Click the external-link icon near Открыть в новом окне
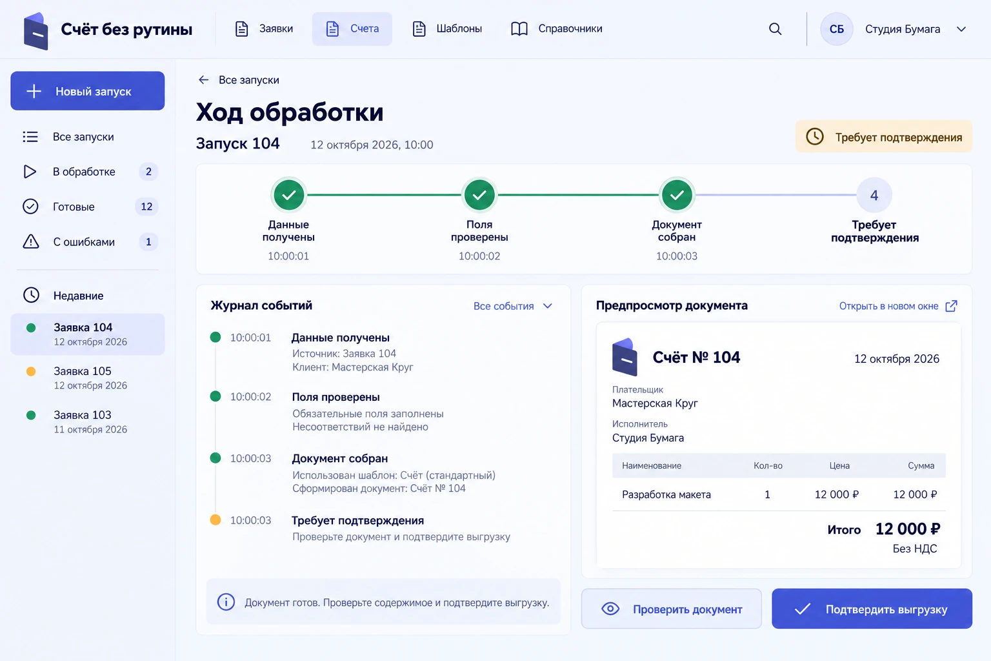This screenshot has height=661, width=991. click(951, 306)
